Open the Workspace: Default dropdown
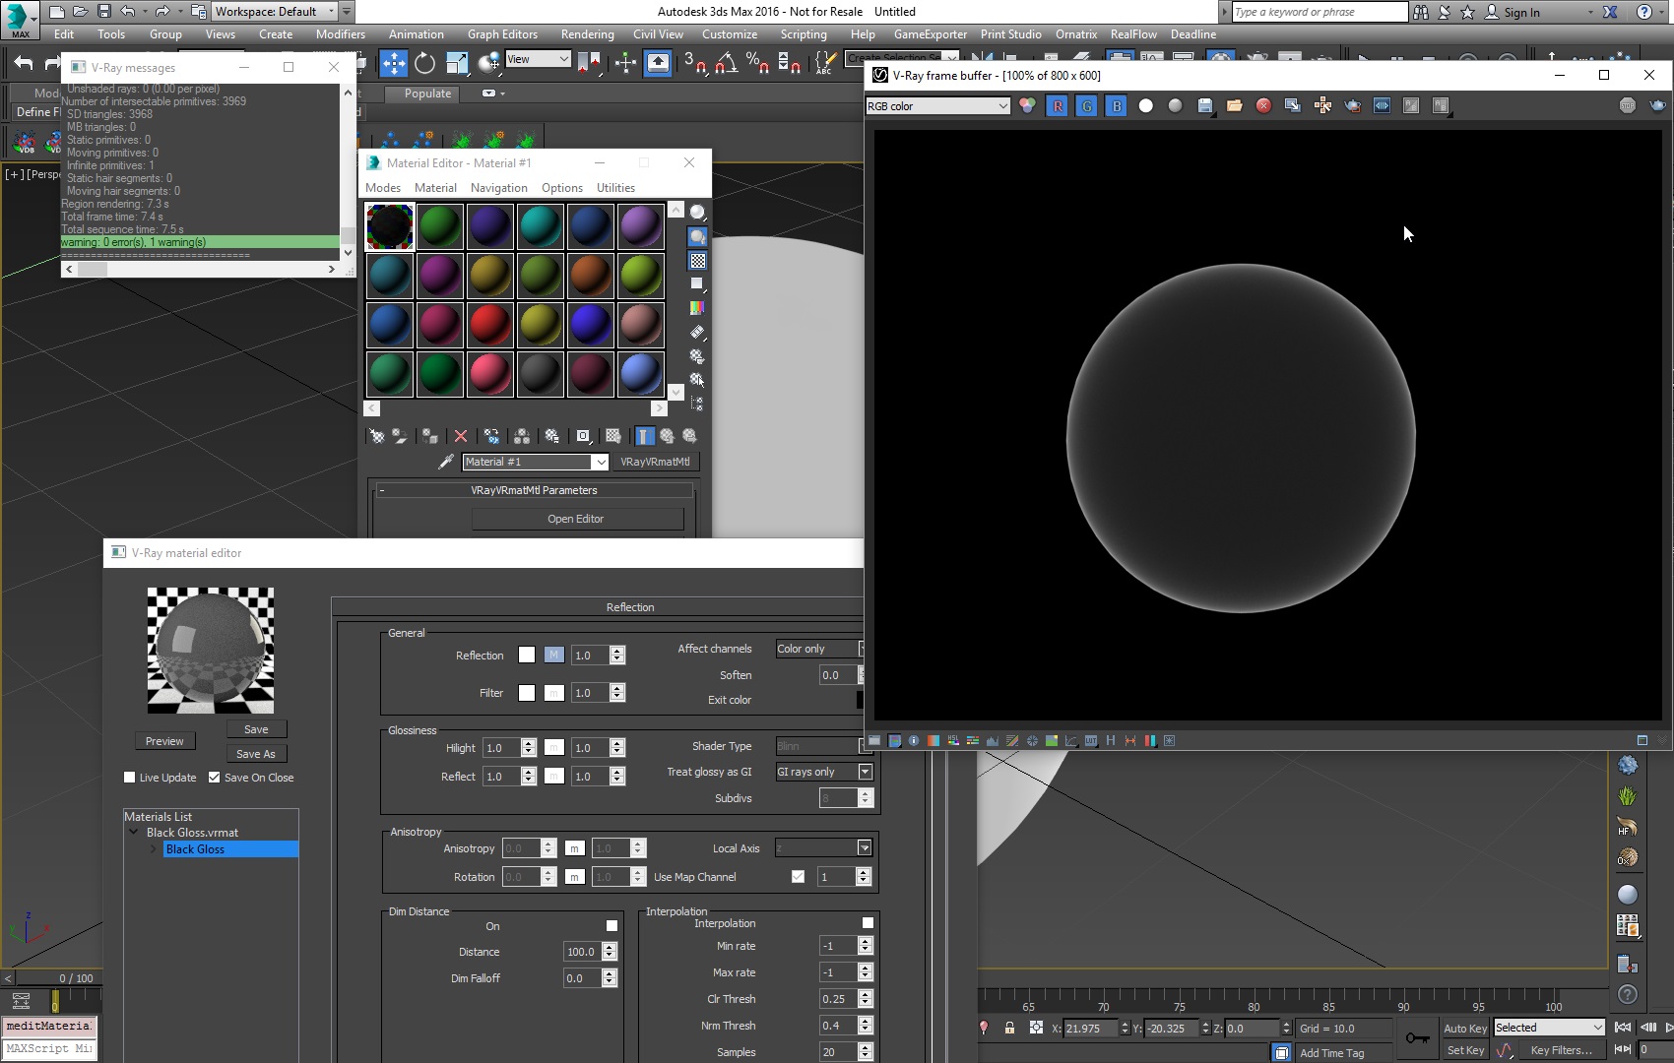This screenshot has height=1063, width=1674. (x=275, y=12)
